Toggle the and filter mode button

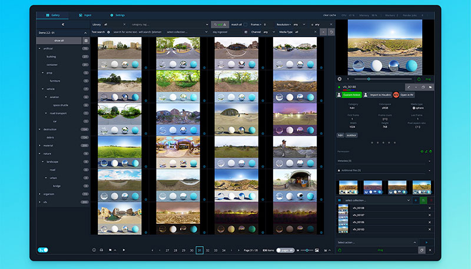point(220,24)
